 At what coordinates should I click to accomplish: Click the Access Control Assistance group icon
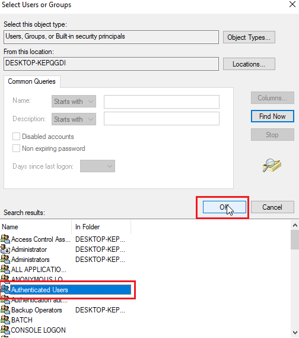[x=5, y=239]
